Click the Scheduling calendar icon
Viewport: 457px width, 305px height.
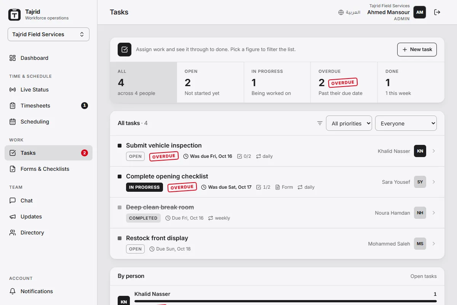(x=13, y=122)
